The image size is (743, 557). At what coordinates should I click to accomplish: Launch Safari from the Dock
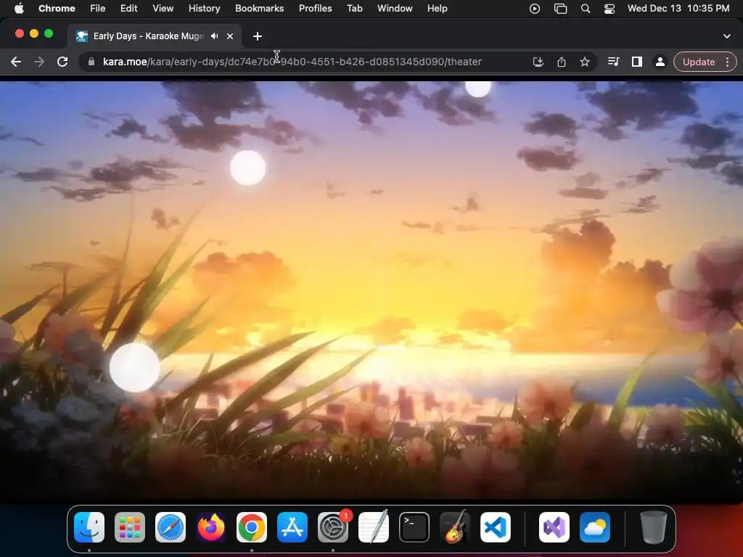point(171,527)
